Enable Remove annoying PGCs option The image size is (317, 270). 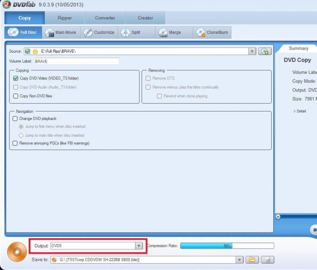tap(15, 143)
